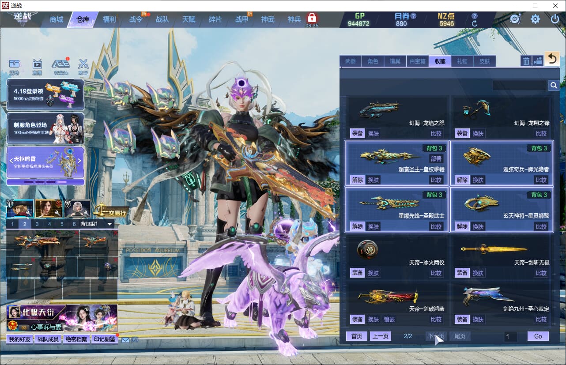Switch to the 百宝箱 warehouse tab
This screenshot has width=566, height=365.
(x=418, y=61)
